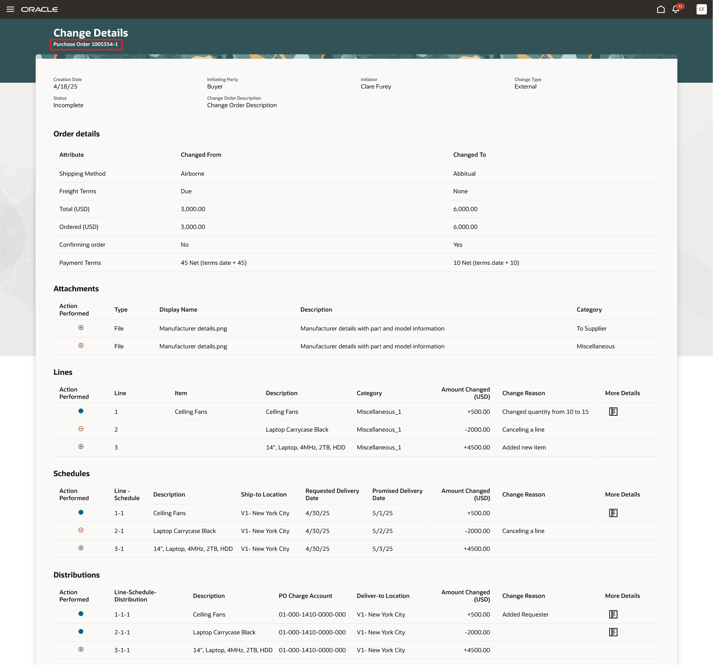This screenshot has height=665, width=713.
Task: Click the add icon on schedule 3-1
Action: (x=81, y=548)
